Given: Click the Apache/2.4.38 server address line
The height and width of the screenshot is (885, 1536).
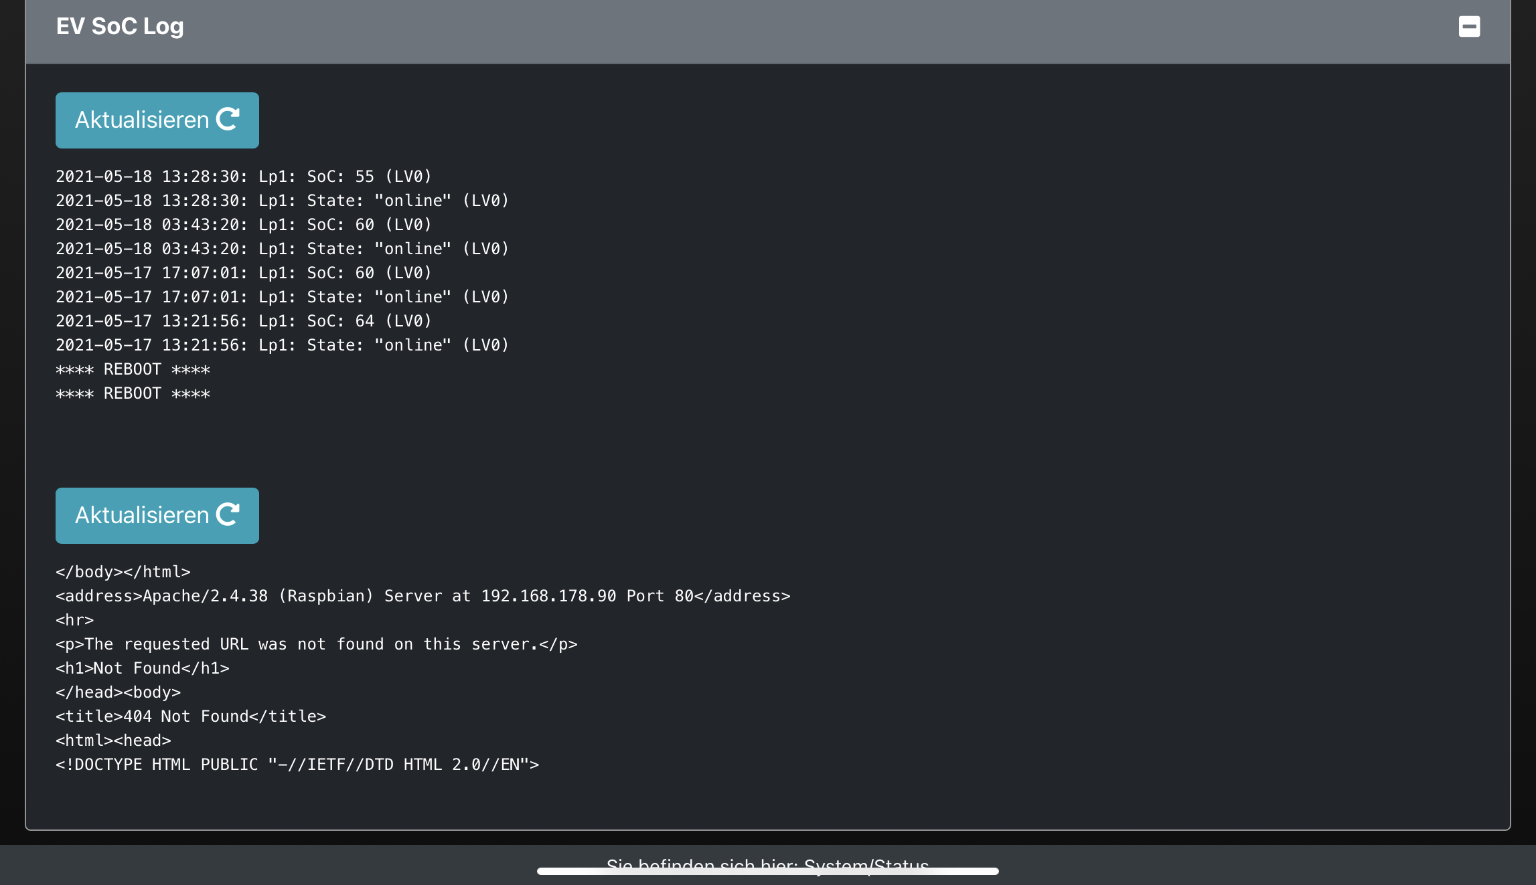Looking at the screenshot, I should click(423, 596).
